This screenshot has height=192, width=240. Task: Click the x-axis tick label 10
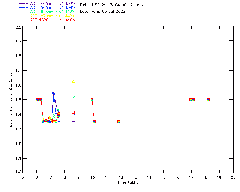point(93,177)
